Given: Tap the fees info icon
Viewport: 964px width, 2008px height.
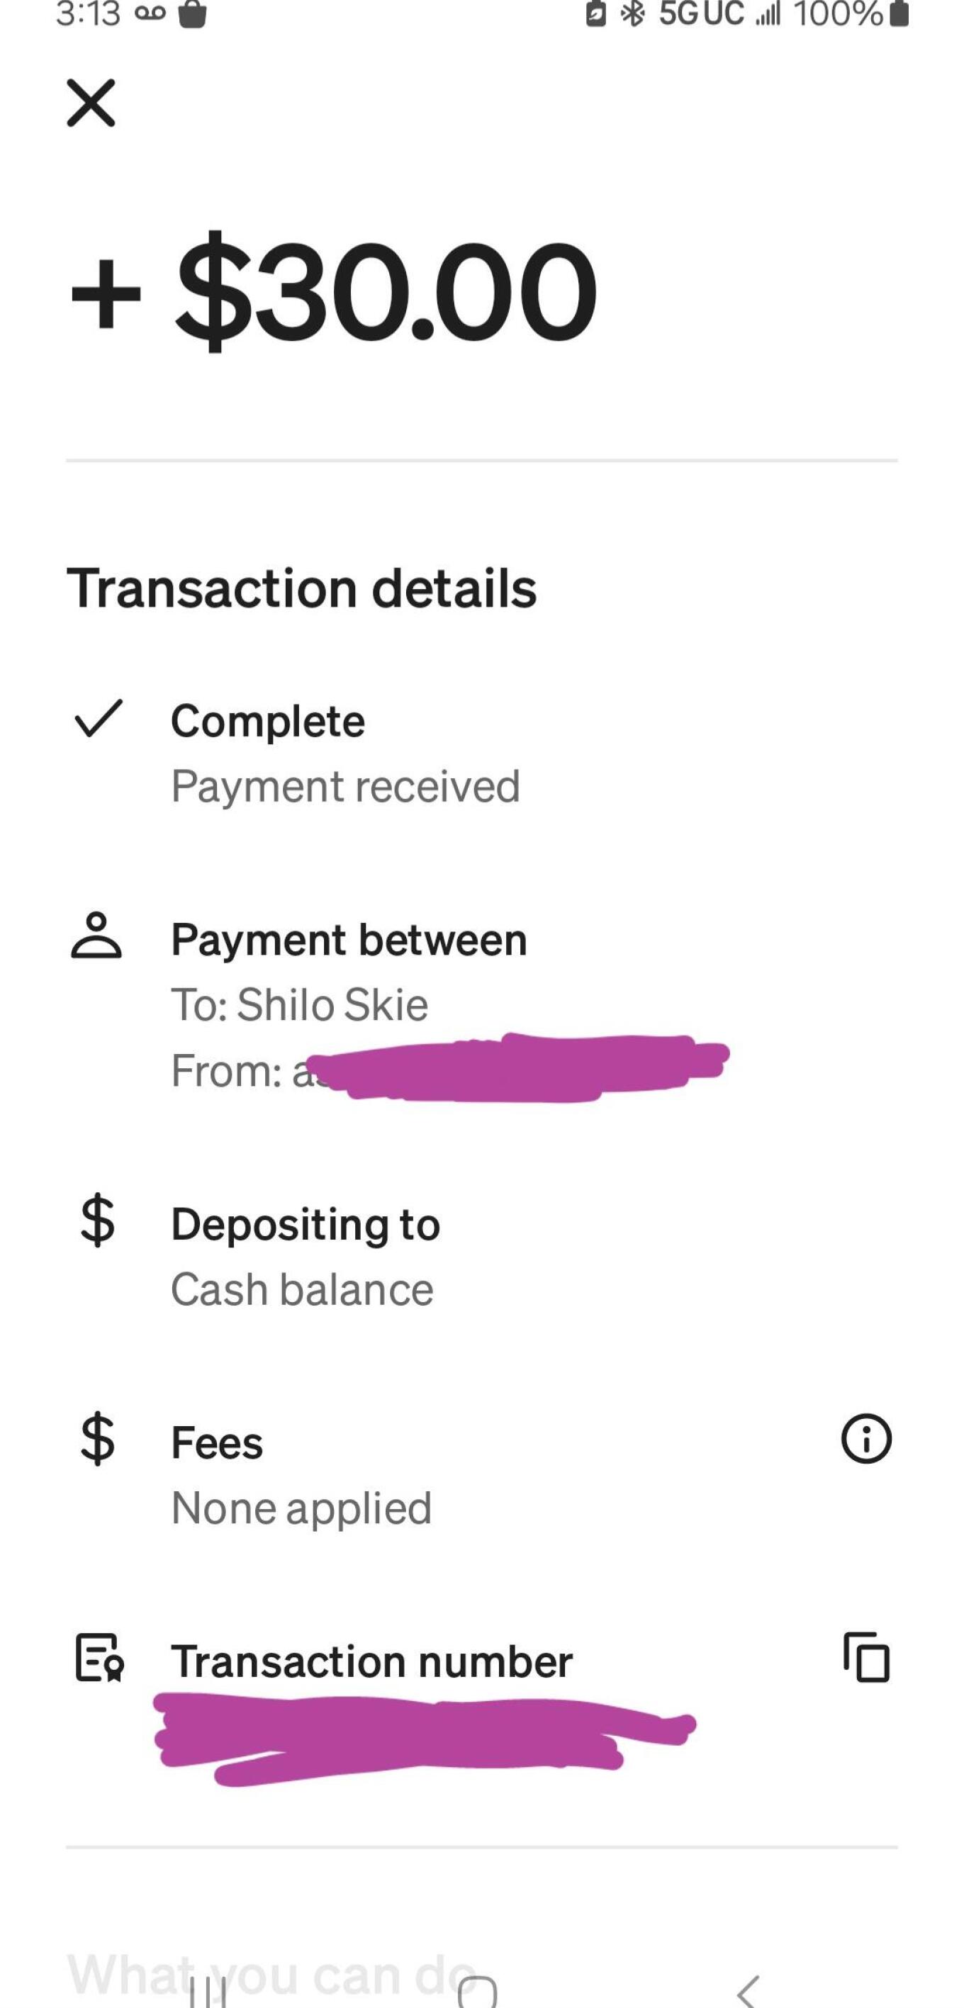Looking at the screenshot, I should click(x=865, y=1439).
